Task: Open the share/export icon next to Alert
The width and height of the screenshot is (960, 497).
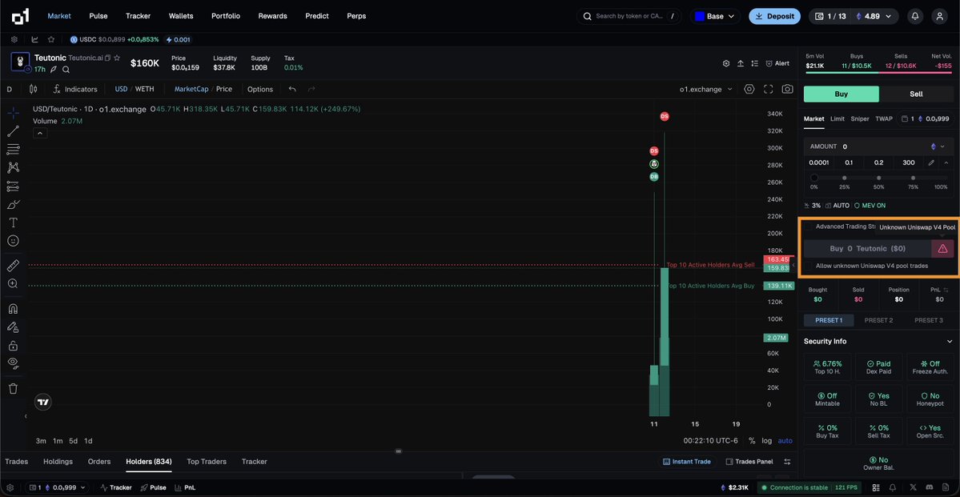Action: point(740,64)
